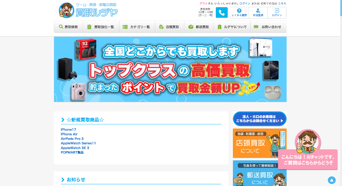Viewport: 342px width, 186px height.
Task: Open 郵送買取 navigation item
Action: 198,27
